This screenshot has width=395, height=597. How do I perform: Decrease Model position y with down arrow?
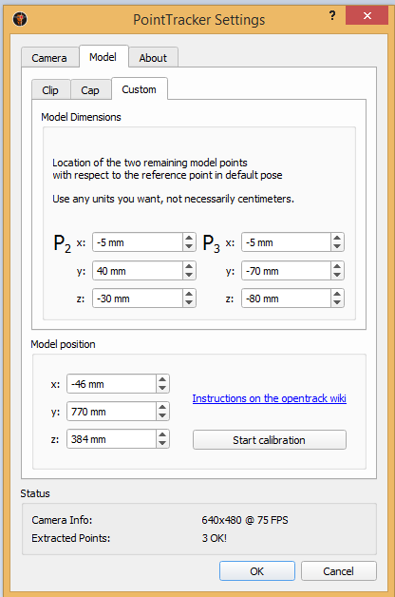click(162, 416)
